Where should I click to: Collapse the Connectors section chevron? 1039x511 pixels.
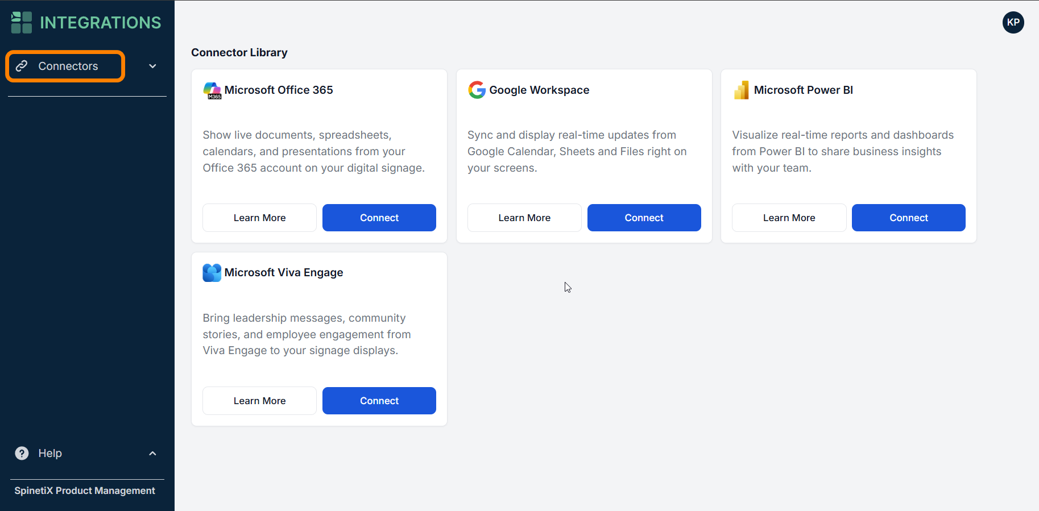152,67
